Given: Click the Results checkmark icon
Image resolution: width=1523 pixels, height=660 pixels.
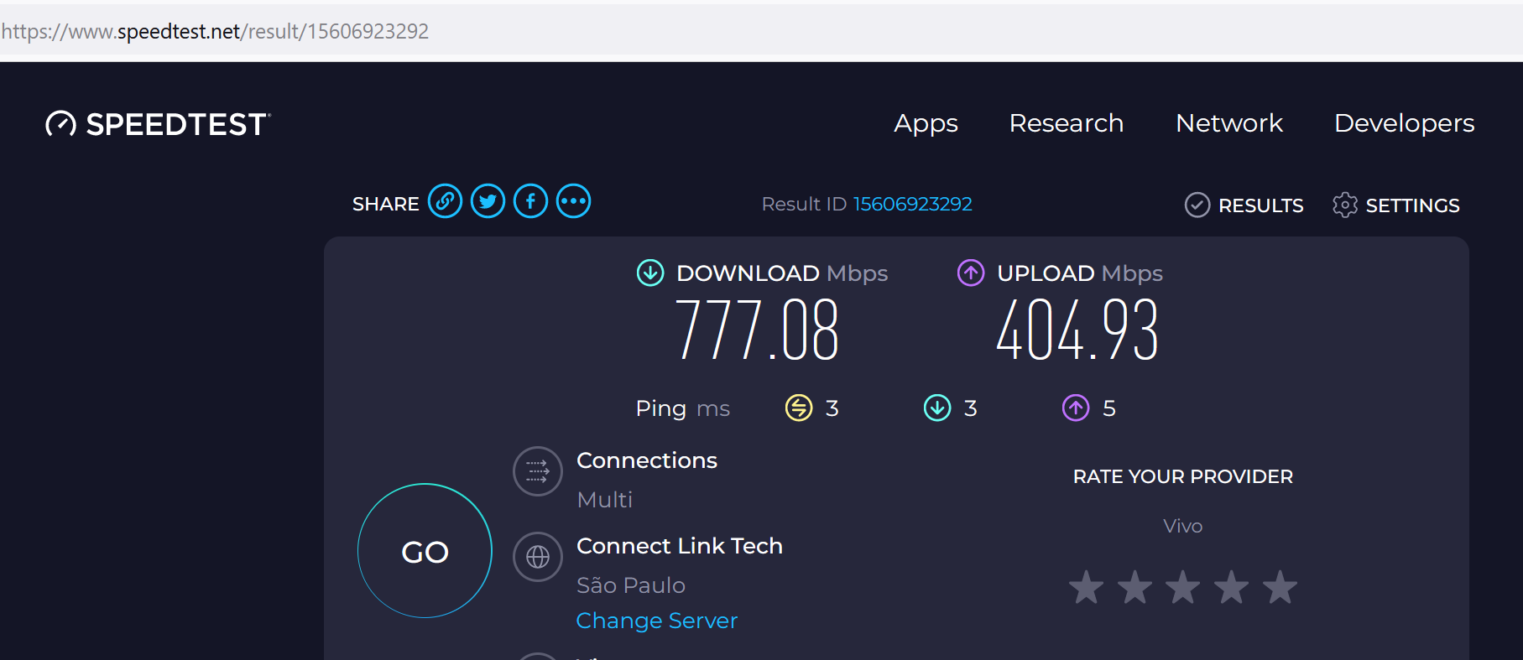Looking at the screenshot, I should (1197, 205).
